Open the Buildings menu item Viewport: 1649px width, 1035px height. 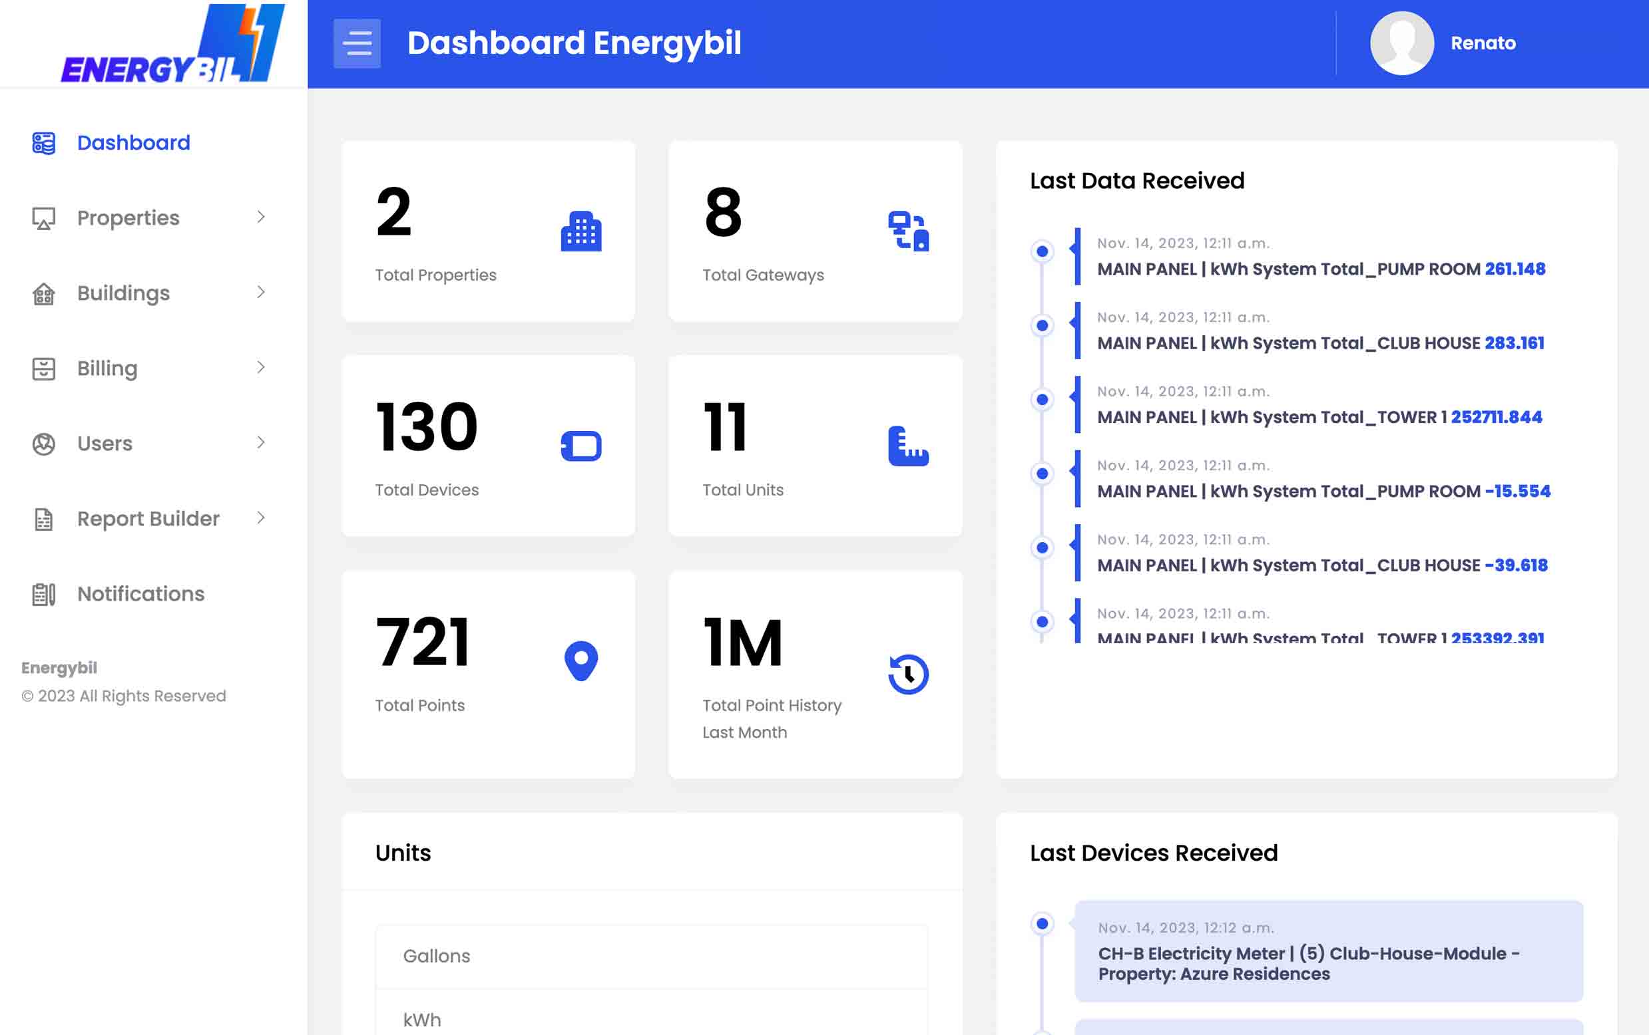pyautogui.click(x=123, y=293)
